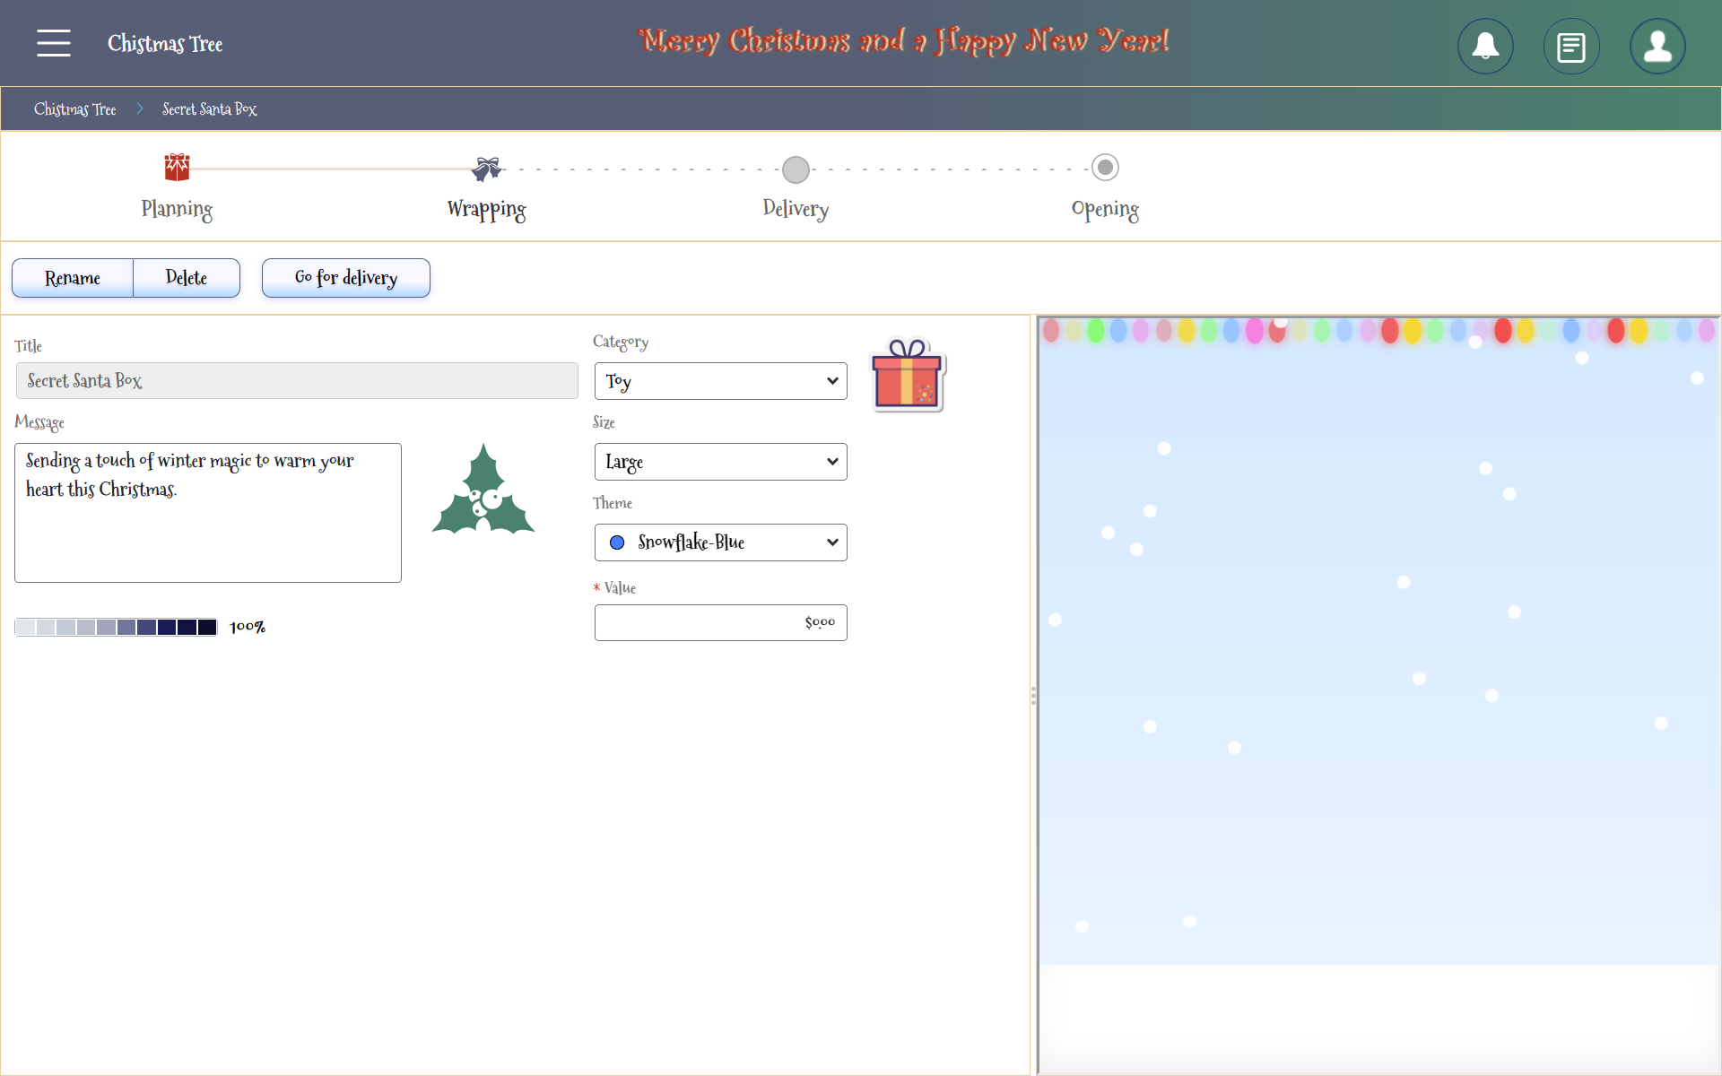
Task: Click the holly leaves icon beside Message
Action: [483, 490]
